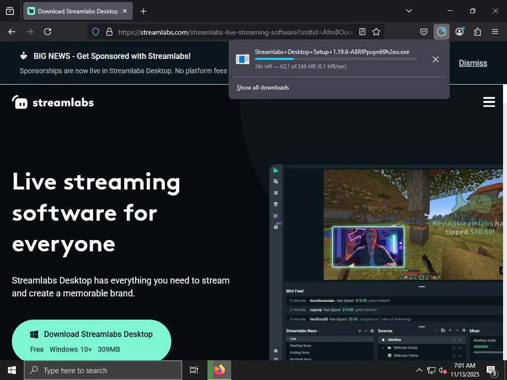Click the Alertbox source row

421,339
